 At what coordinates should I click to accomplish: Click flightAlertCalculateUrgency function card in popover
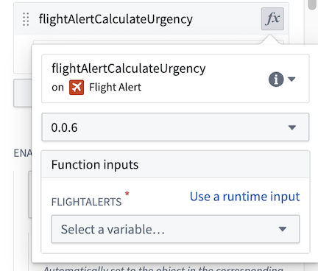coord(175,79)
